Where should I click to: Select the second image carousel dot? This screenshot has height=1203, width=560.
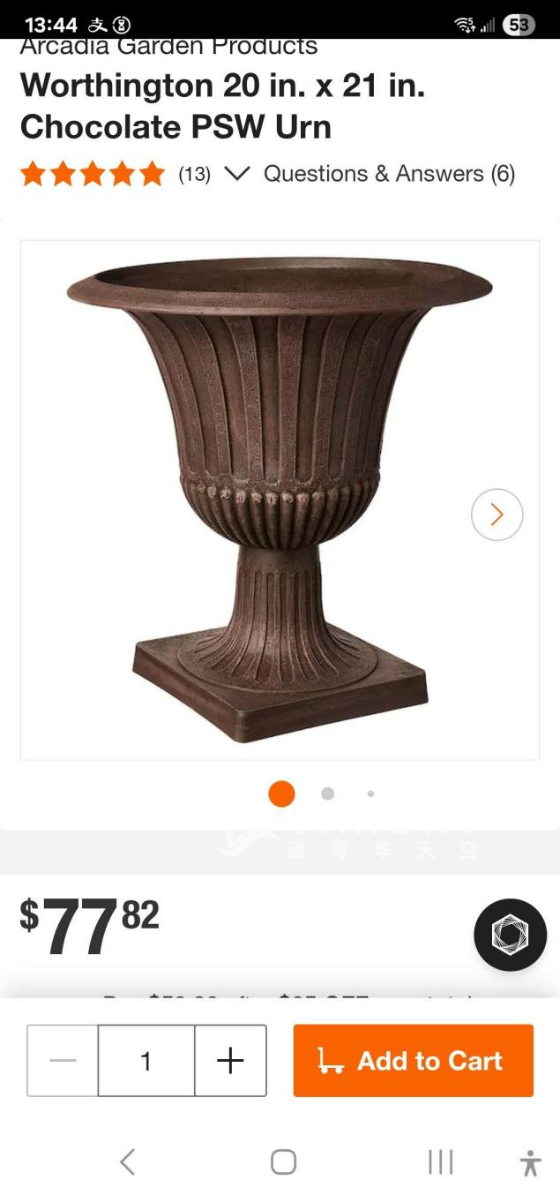[327, 793]
